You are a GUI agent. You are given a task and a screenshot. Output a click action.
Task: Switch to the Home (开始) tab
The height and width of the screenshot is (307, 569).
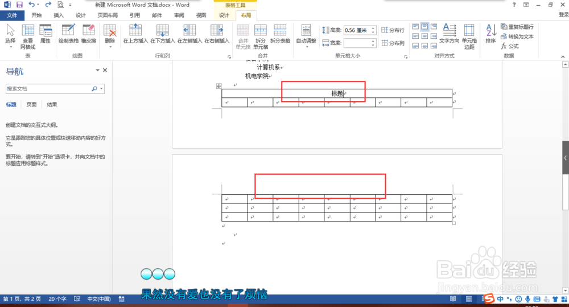coord(36,15)
